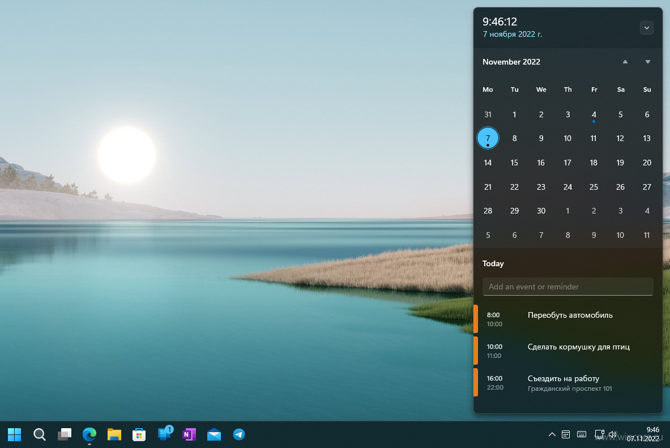
Task: Click Add an event or reminder field
Action: point(567,287)
